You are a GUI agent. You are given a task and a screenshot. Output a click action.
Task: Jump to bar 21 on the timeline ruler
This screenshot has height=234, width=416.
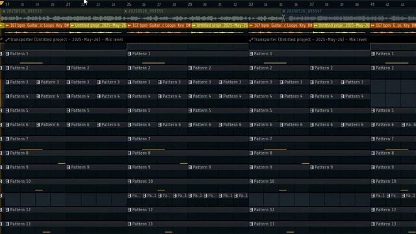point(68,5)
